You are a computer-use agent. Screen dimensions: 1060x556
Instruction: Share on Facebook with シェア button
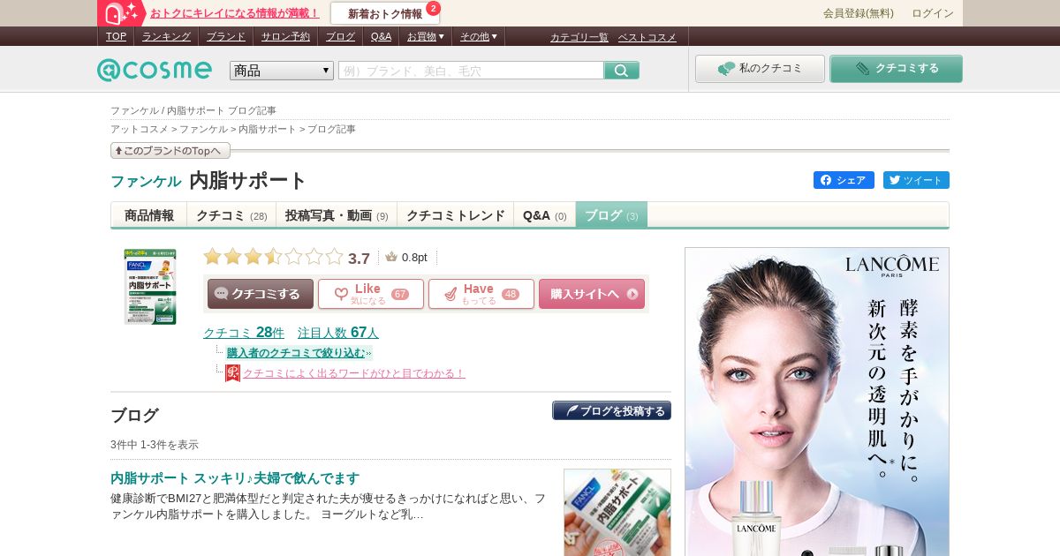(844, 180)
